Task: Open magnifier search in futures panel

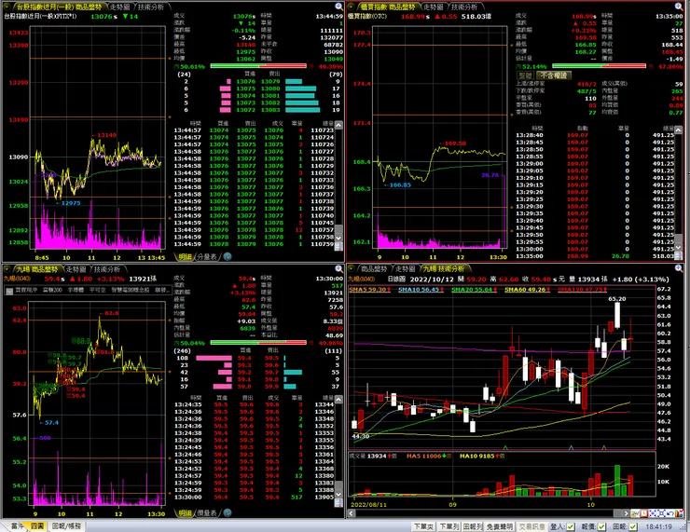Action: pos(338,7)
